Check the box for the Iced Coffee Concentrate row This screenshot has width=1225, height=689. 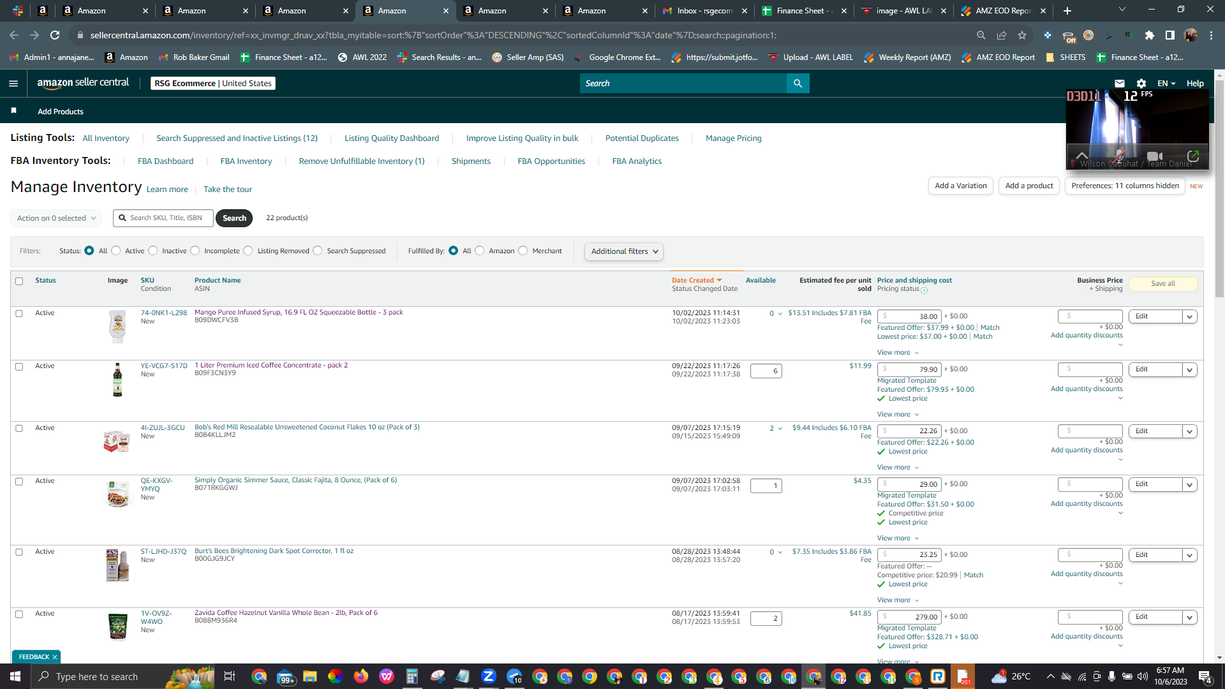(x=19, y=367)
